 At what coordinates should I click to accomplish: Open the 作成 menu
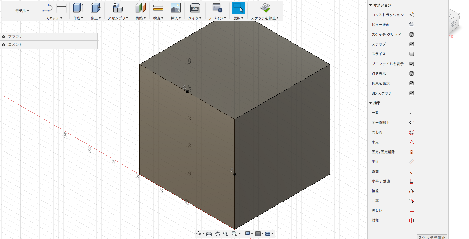[78, 18]
